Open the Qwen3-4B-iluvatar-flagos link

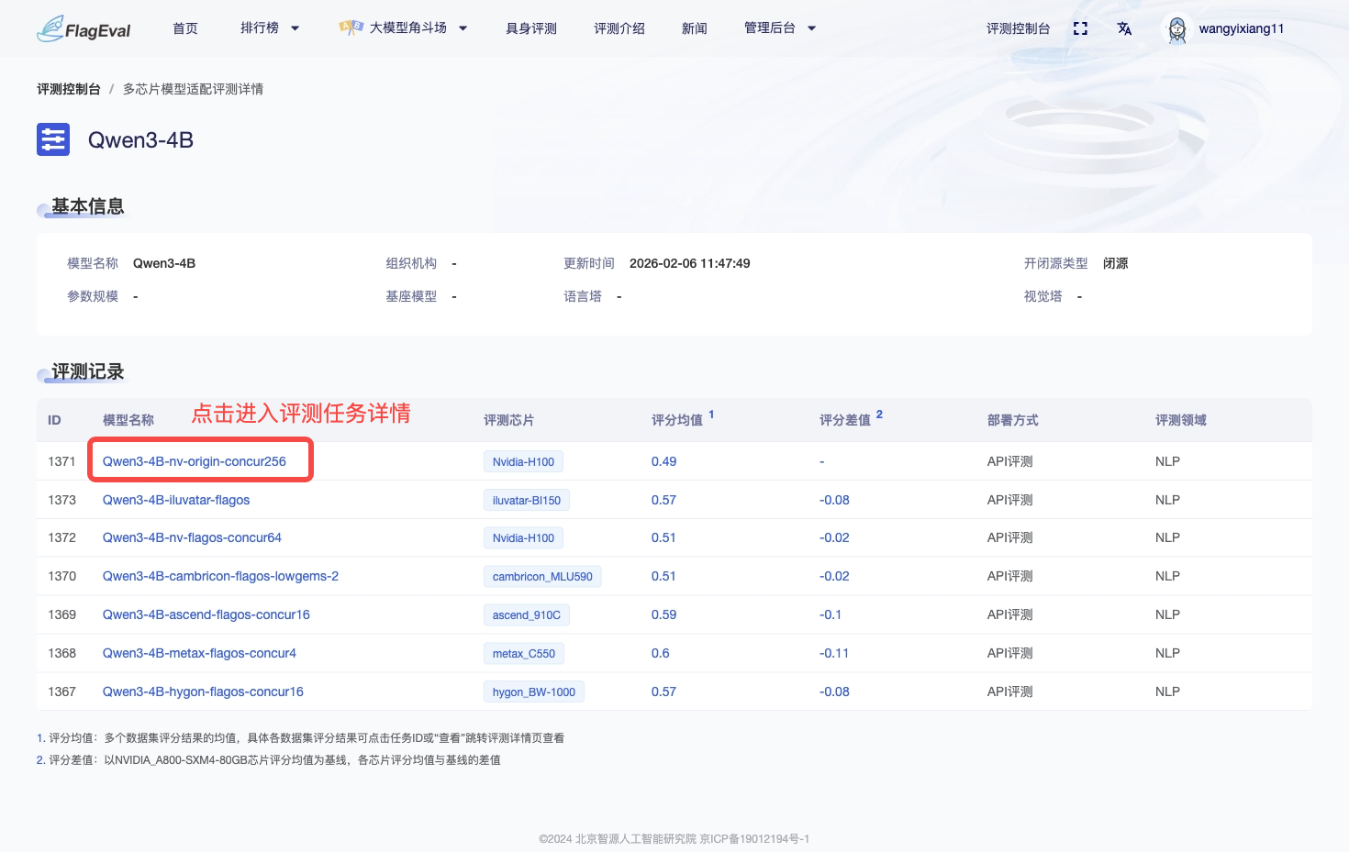tap(175, 500)
